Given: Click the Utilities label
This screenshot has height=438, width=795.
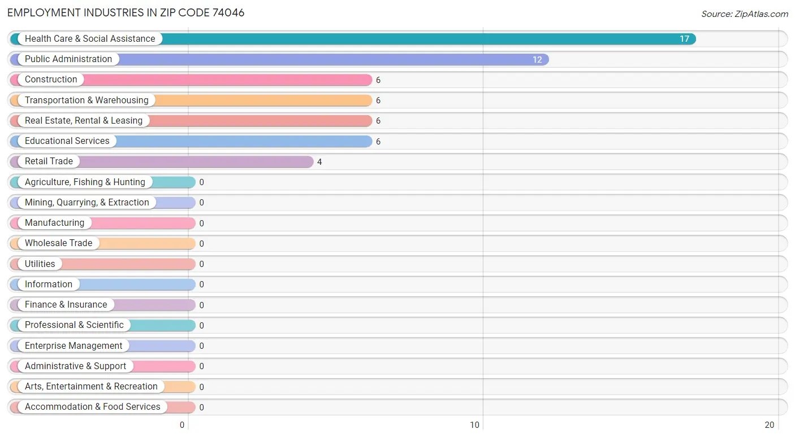Looking at the screenshot, I should tap(40, 264).
